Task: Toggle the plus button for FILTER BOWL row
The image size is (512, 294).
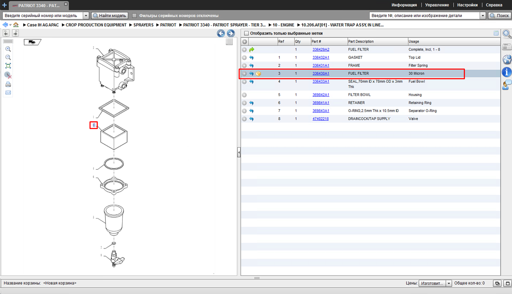Action: click(244, 95)
